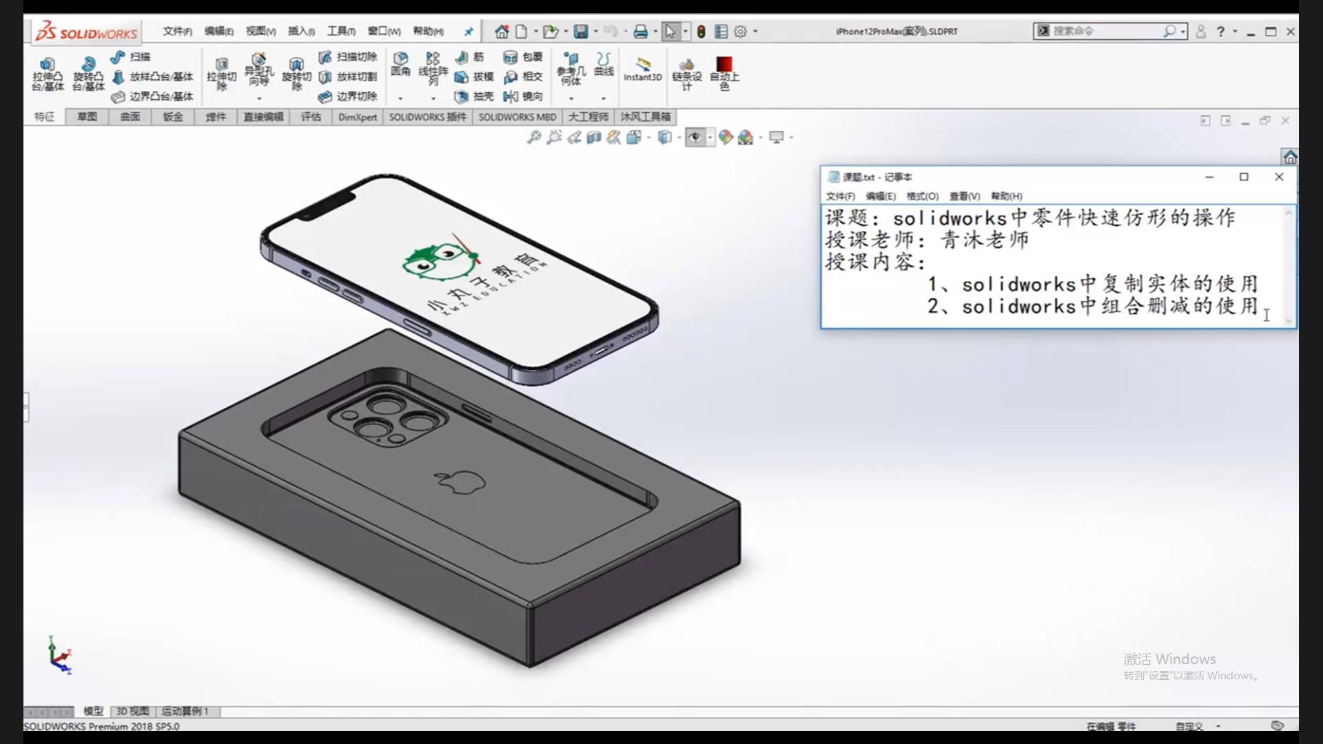Switch to the 草图 (Sketch) tab
This screenshot has width=1323, height=744.
pyautogui.click(x=87, y=116)
